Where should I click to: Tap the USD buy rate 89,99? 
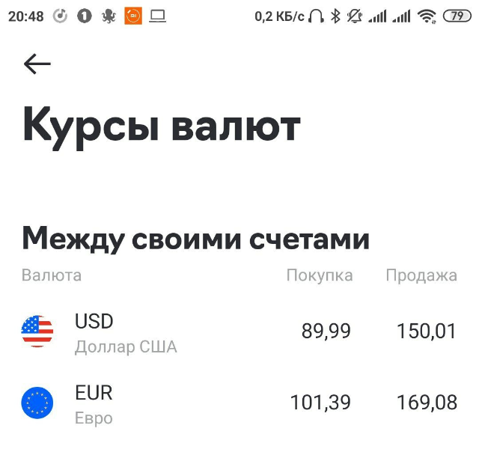coord(326,331)
